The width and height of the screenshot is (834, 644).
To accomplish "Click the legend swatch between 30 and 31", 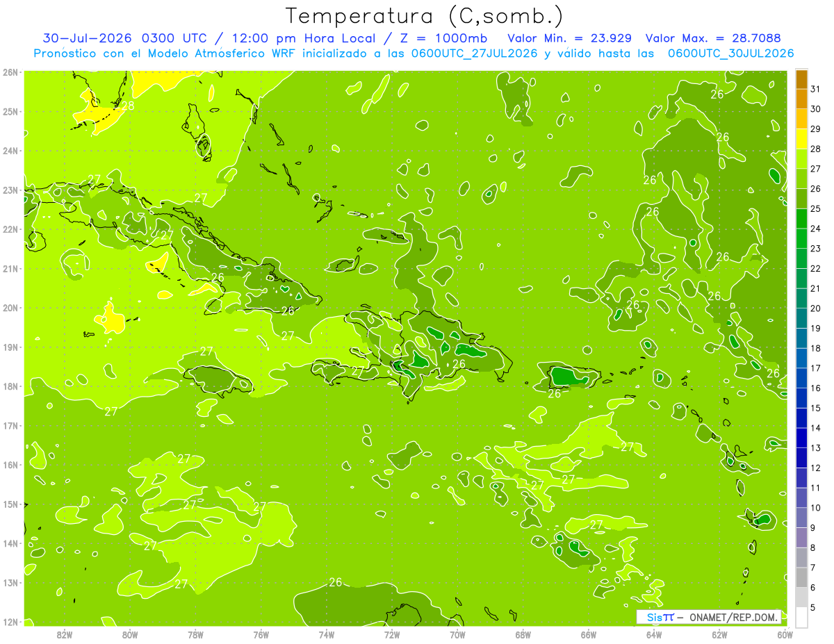I will point(801,99).
